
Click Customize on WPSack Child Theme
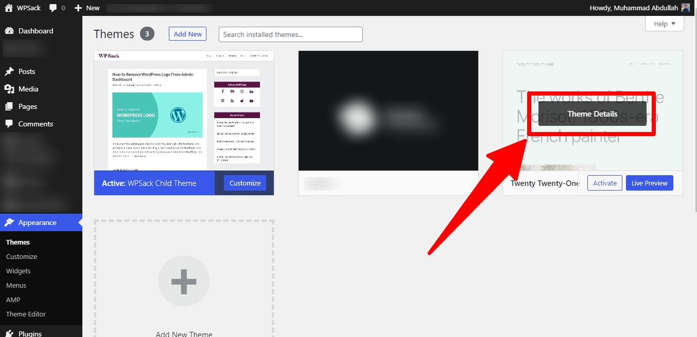[245, 183]
